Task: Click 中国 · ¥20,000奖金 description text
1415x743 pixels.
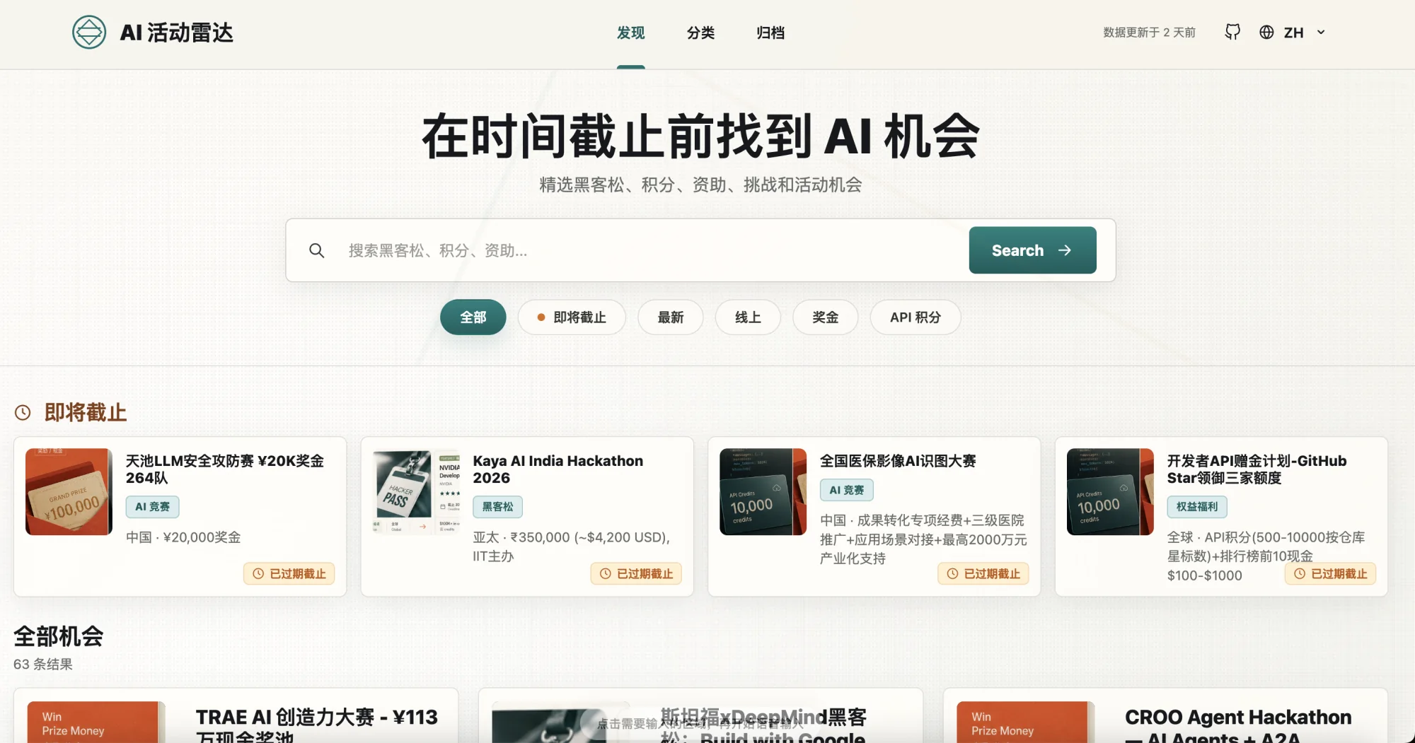Action: tap(183, 537)
